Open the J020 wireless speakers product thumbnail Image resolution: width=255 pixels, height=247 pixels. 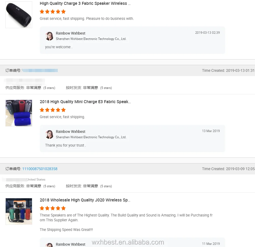(19, 211)
